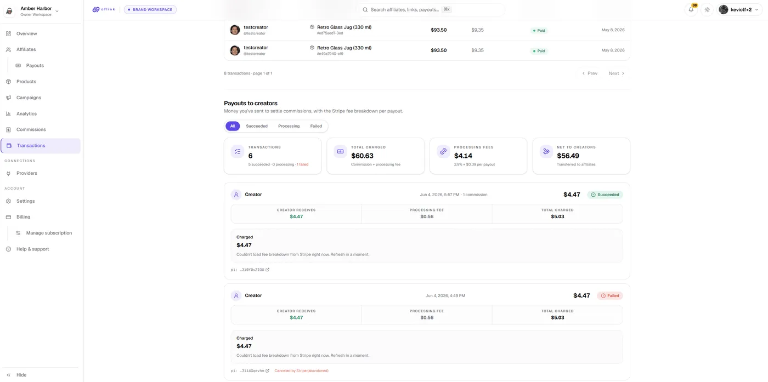This screenshot has height=382, width=768.
Task: Click the Analytics bar chart icon
Action: click(x=8, y=114)
